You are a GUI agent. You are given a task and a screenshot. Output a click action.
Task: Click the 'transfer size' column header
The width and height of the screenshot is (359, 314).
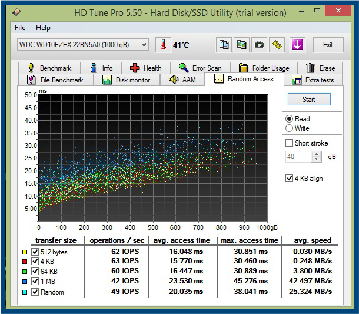56,240
